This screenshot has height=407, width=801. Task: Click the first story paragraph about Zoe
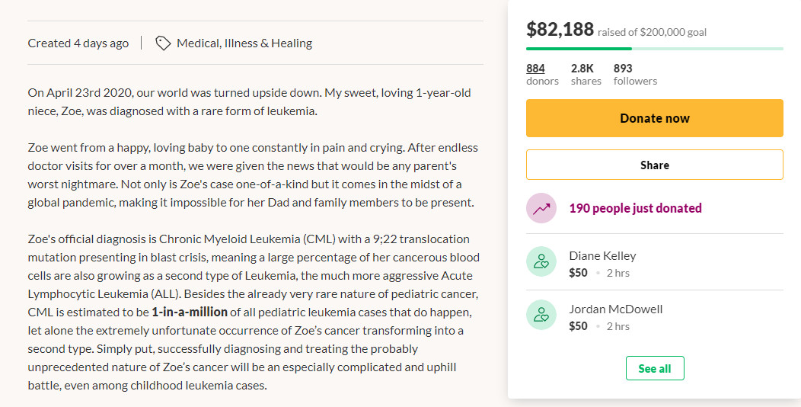pyautogui.click(x=249, y=102)
